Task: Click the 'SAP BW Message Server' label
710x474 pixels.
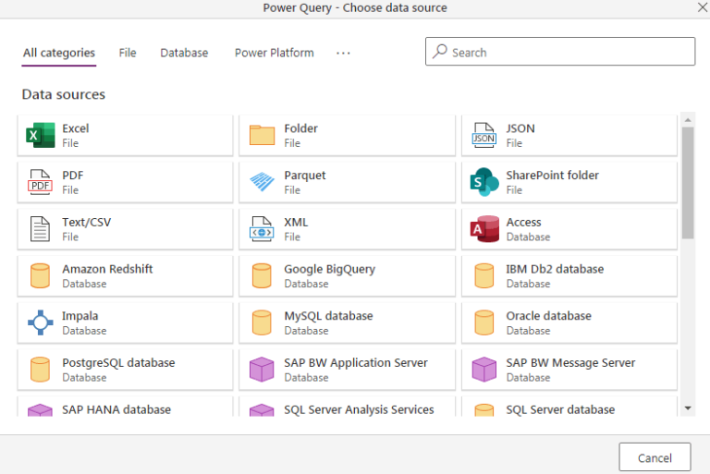Action: [x=570, y=362]
